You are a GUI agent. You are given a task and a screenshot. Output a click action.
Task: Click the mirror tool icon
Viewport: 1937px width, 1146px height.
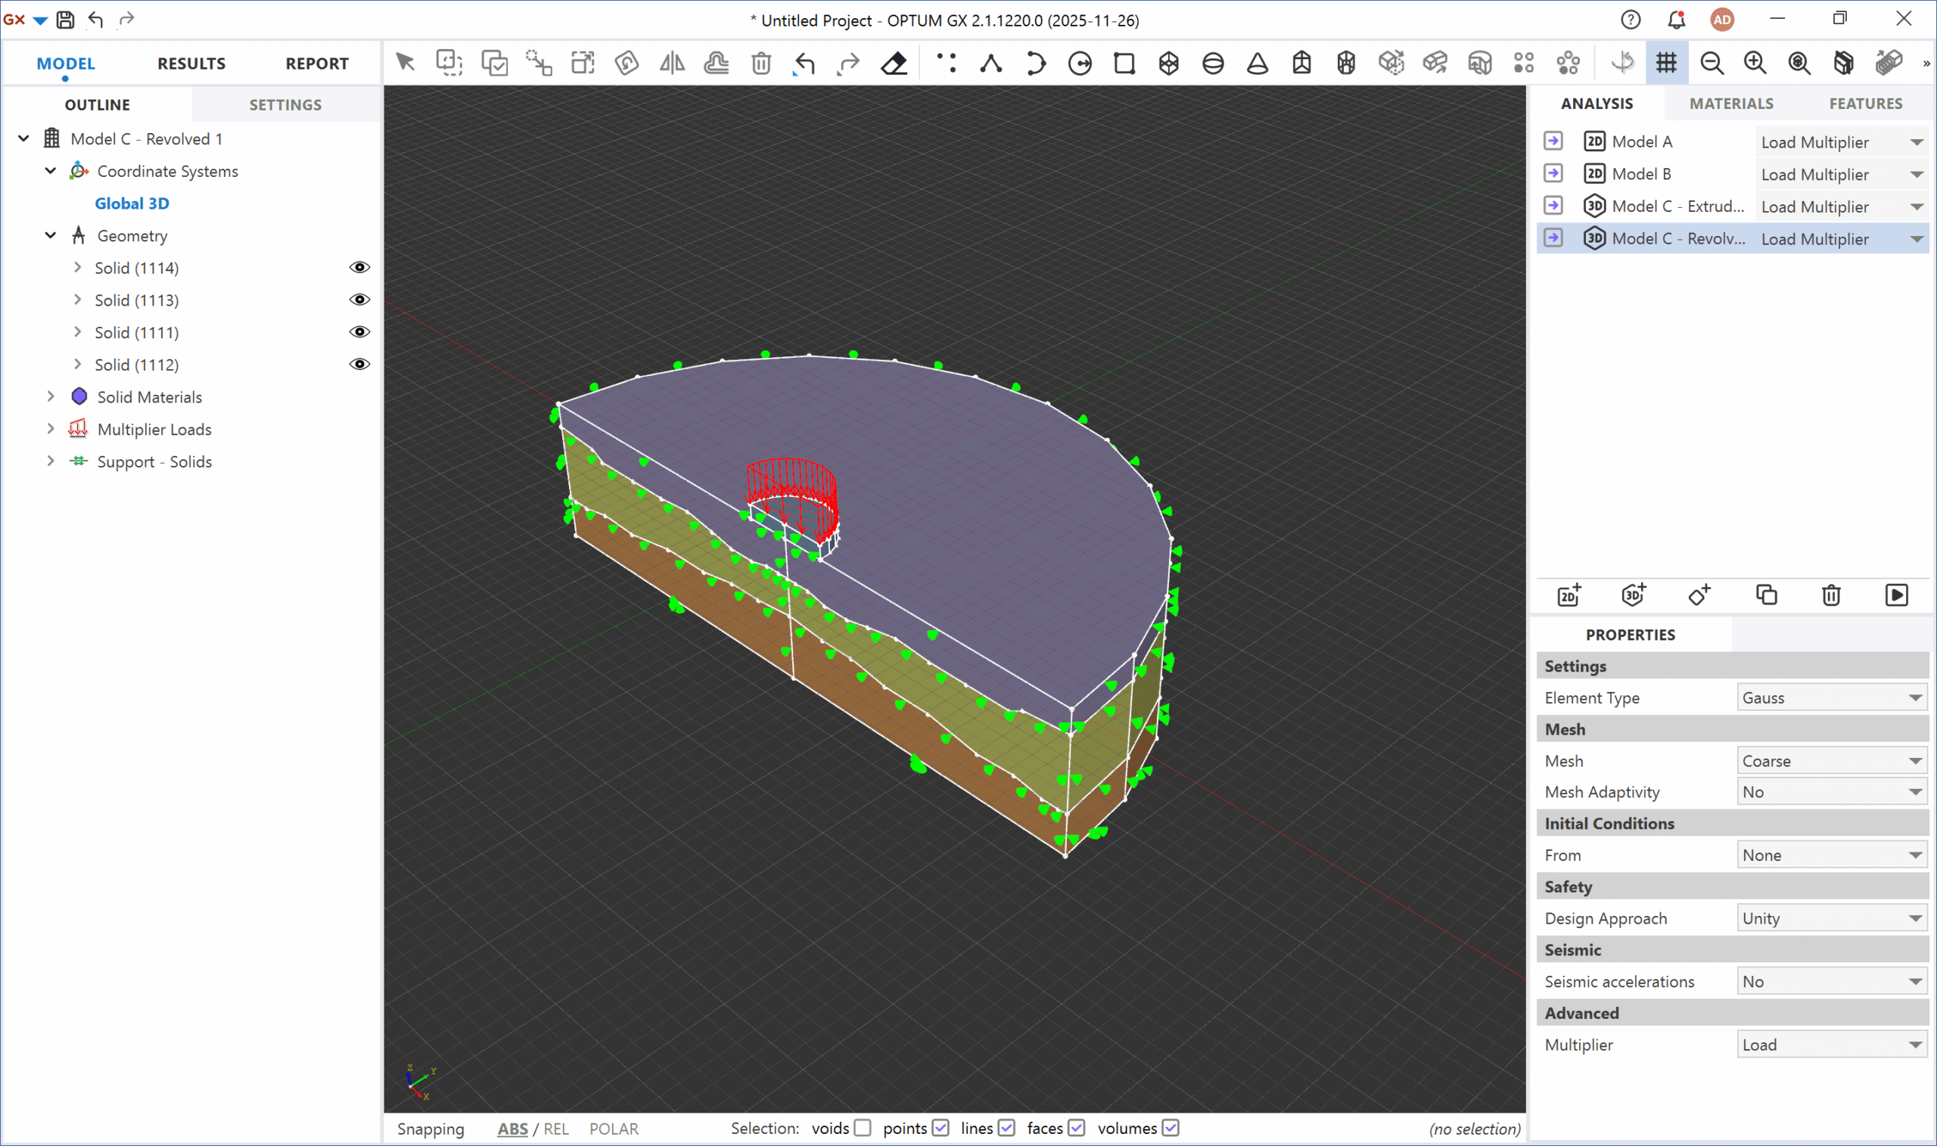pyautogui.click(x=672, y=64)
